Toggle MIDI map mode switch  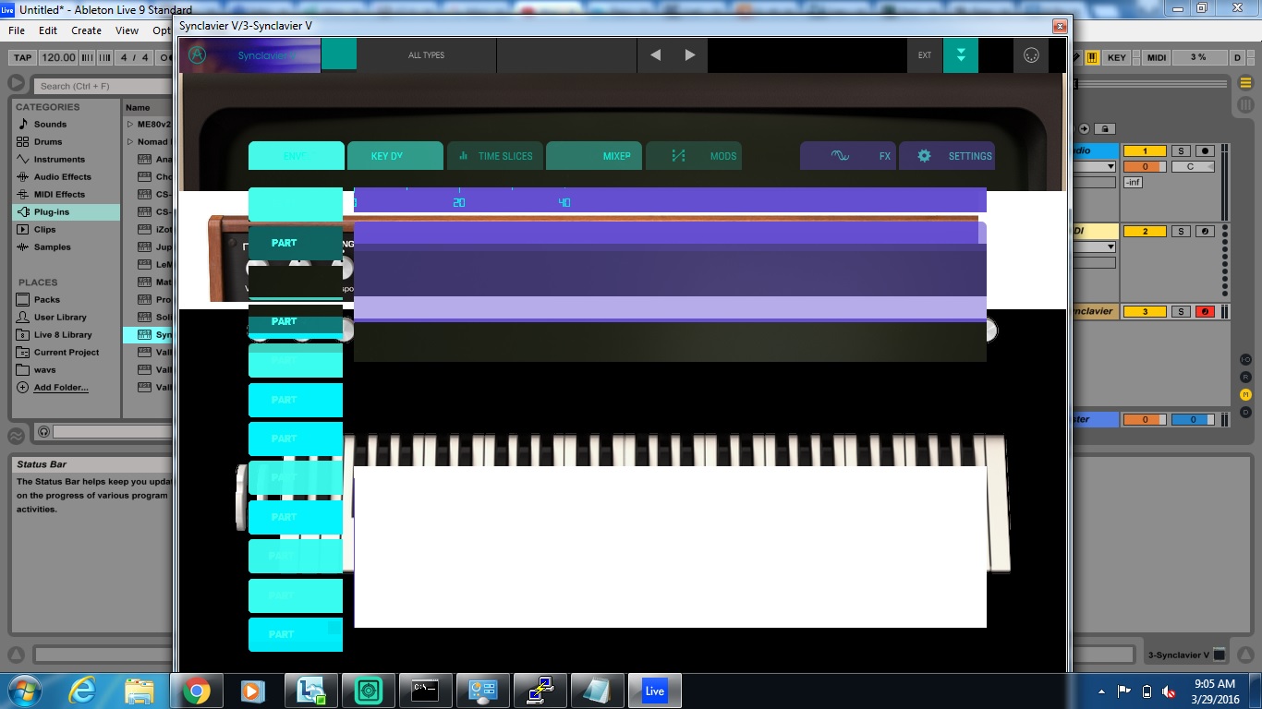1156,57
